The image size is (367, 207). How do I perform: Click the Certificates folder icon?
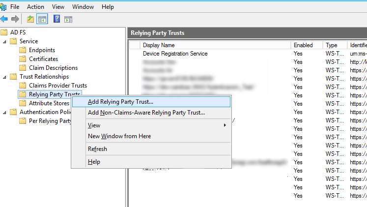(23, 59)
